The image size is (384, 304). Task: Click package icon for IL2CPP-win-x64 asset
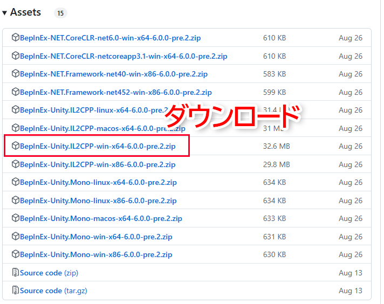tap(16, 146)
